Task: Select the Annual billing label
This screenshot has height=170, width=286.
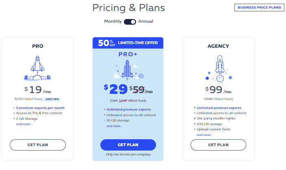Action: click(x=145, y=21)
